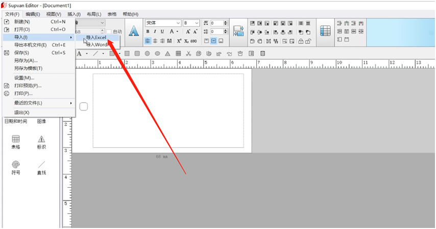Screen dimensions: 436x229
Task: Click the 导入Excel submenu option
Action: tap(97, 37)
